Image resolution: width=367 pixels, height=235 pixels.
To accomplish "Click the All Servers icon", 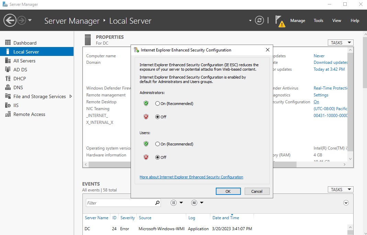I will pos(8,60).
